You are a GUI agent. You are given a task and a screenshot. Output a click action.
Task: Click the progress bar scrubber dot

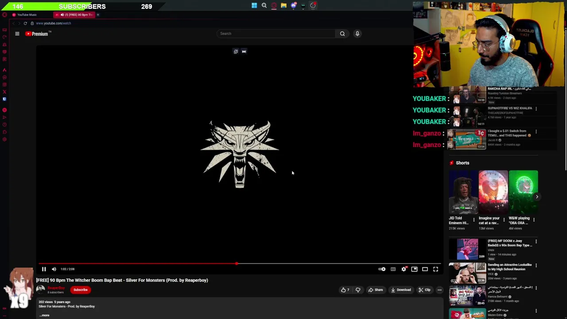click(237, 264)
